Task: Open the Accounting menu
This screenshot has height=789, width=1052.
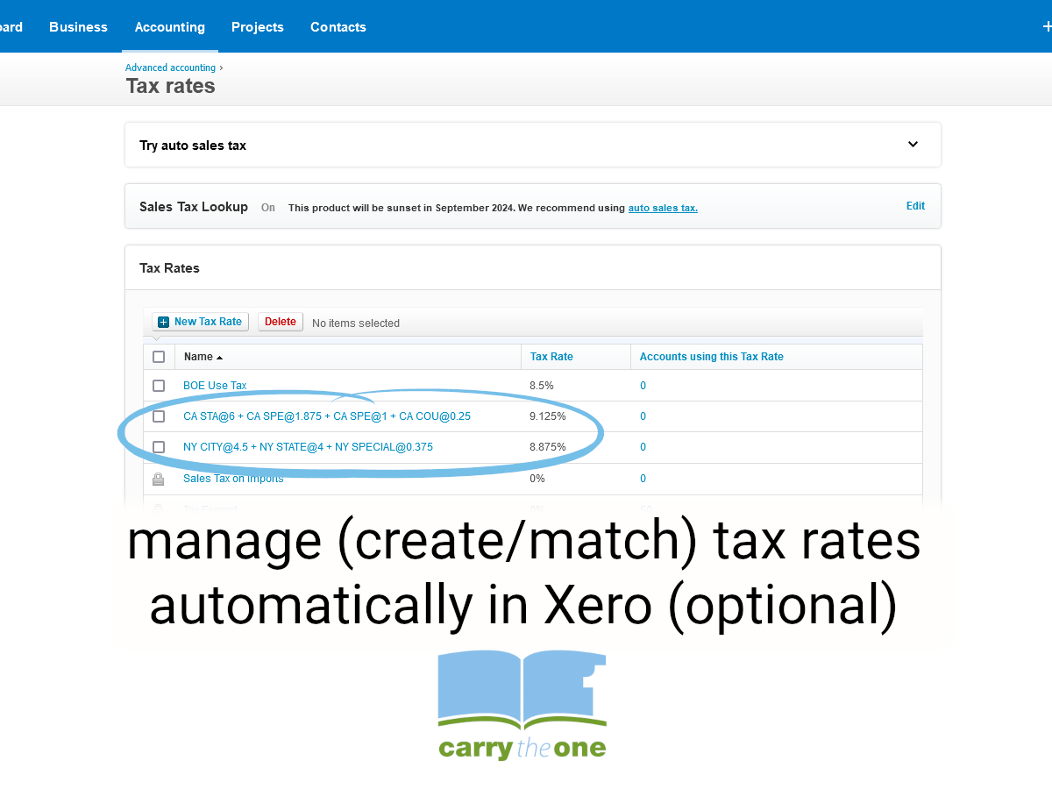Action: (x=169, y=27)
